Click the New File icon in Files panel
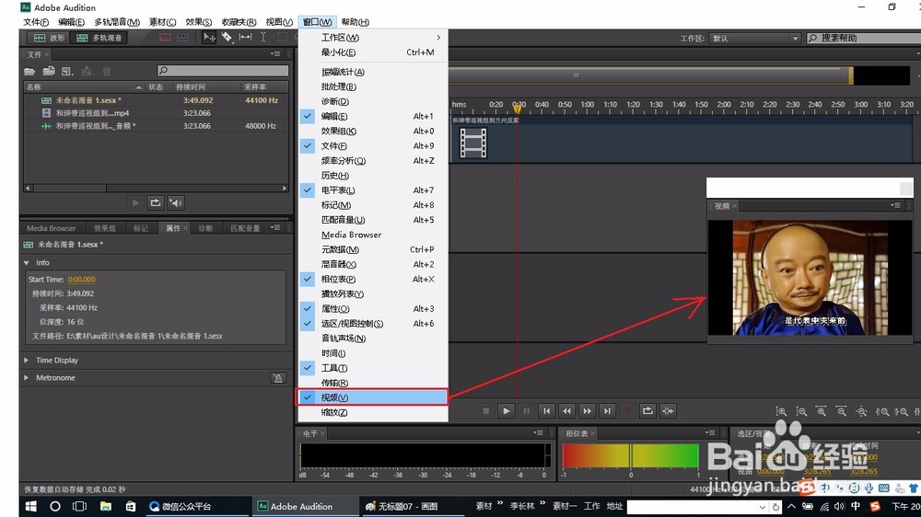This screenshot has height=517, width=921. tap(67, 71)
